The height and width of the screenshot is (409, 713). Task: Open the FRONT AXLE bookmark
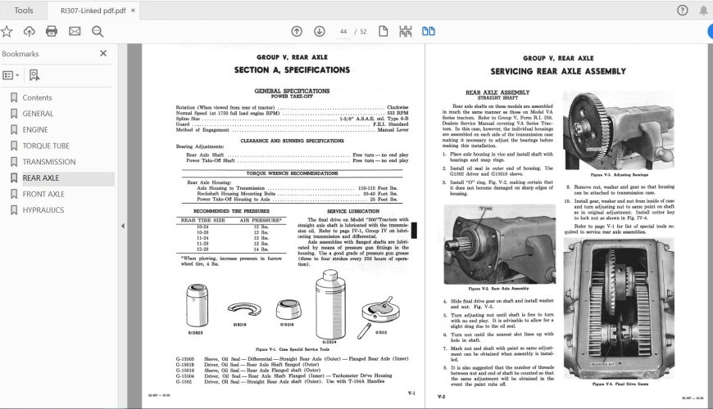pyautogui.click(x=43, y=194)
